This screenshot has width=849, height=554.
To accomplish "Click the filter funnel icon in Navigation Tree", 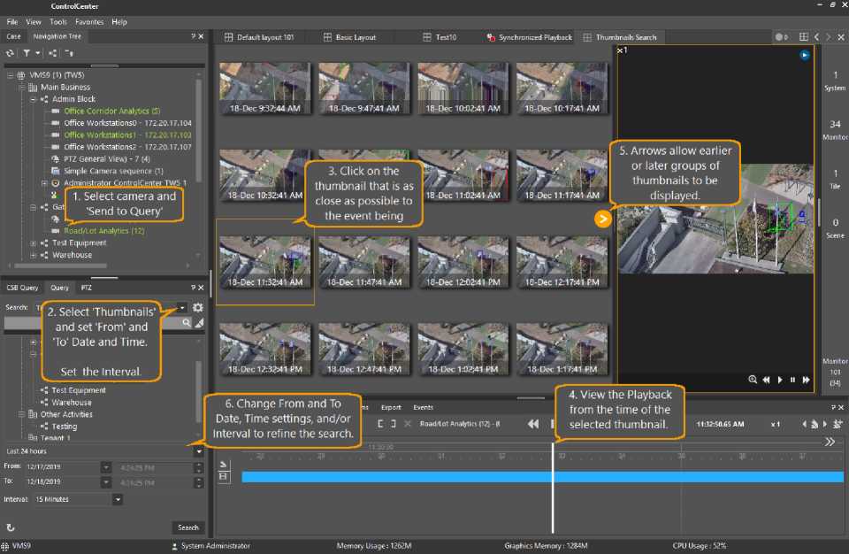I will pos(27,53).
